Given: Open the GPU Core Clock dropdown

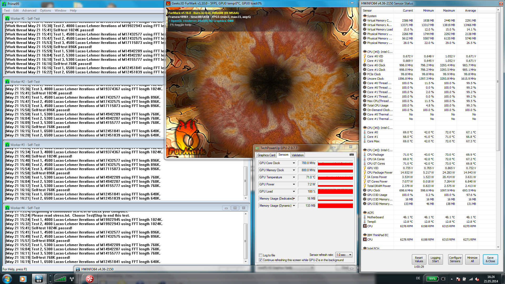Looking at the screenshot, I should 294,163.
